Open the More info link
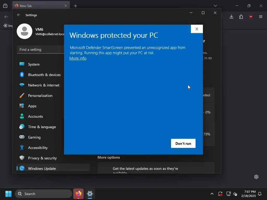Image resolution: width=267 pixels, height=200 pixels. click(78, 58)
